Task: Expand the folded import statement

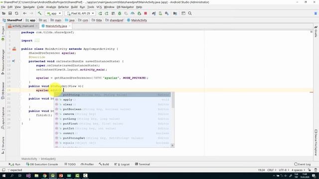Action: pyautogui.click(x=37, y=41)
